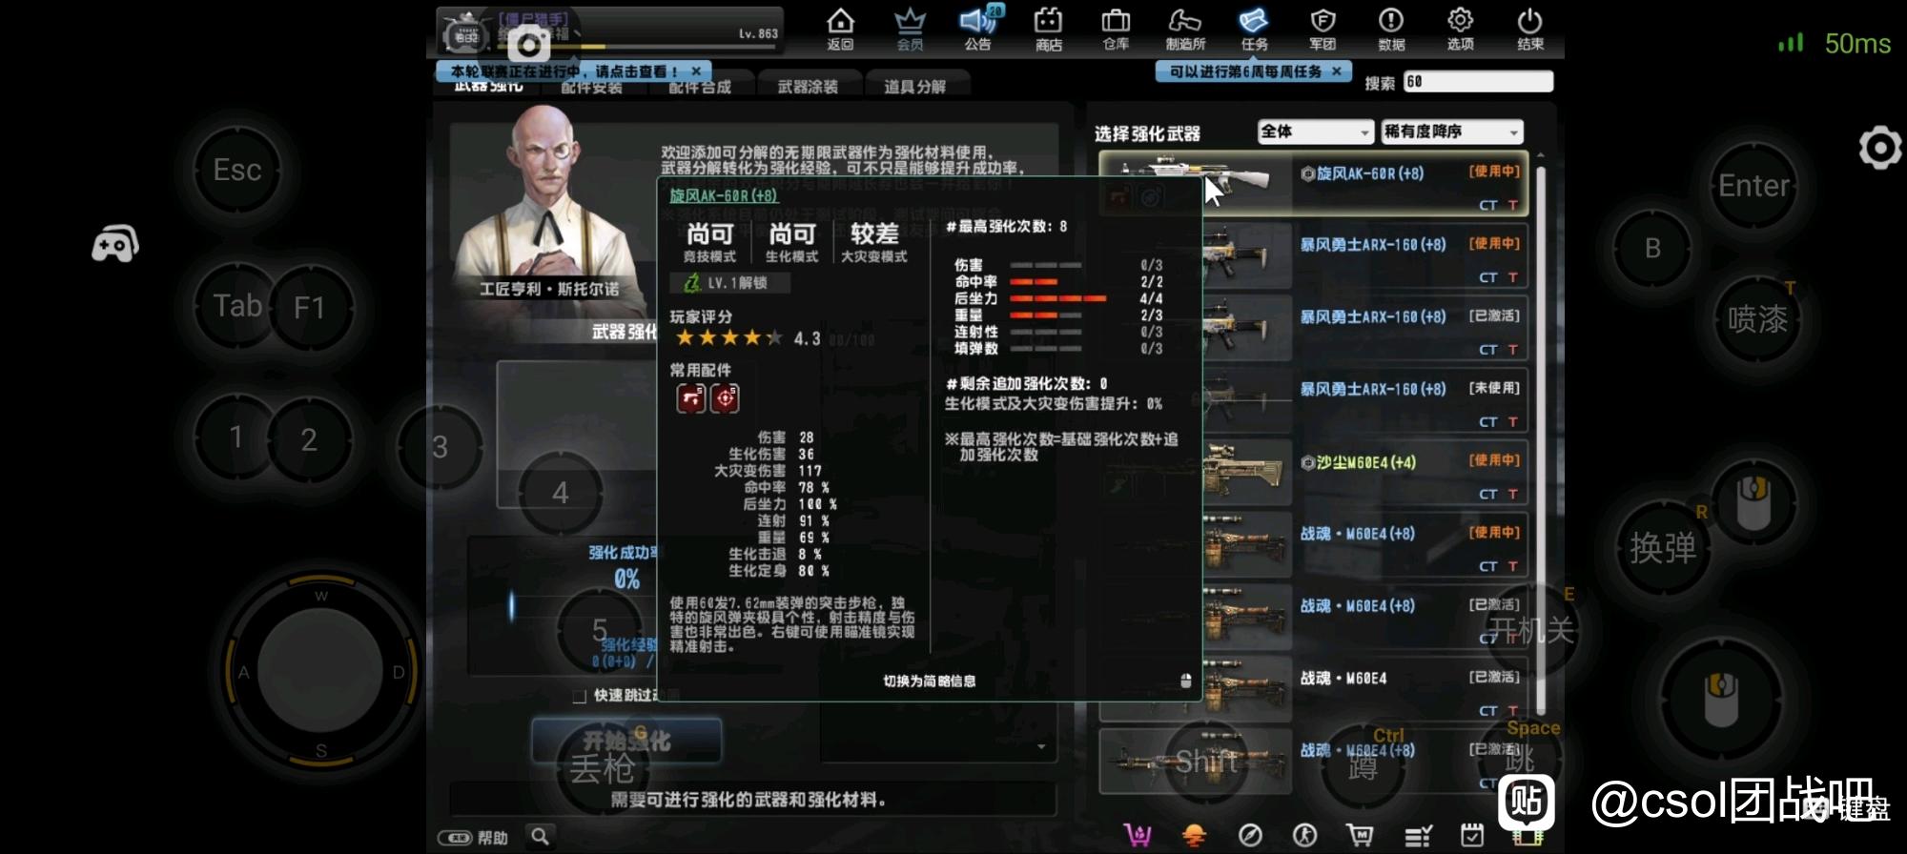Screen dimensions: 1907x854
Task: Open the calendar check icon in bottom bar
Action: pyautogui.click(x=1473, y=835)
